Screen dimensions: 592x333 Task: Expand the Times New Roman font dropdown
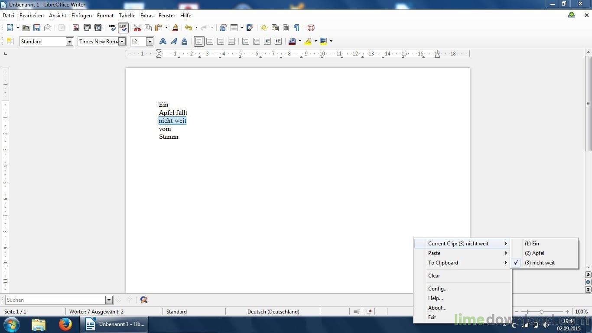(122, 41)
